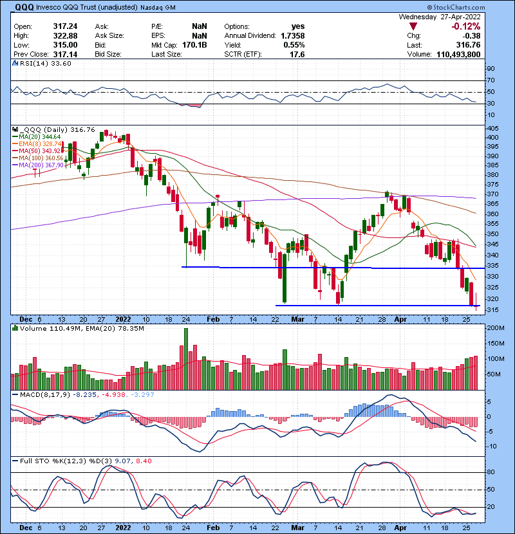The height and width of the screenshot is (534, 515).
Task: Click the tallest green volume bar
Action: coord(186,359)
